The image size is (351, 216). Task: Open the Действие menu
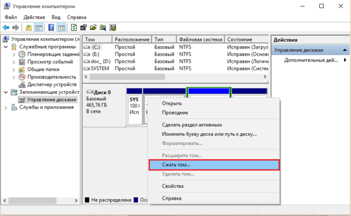(34, 17)
